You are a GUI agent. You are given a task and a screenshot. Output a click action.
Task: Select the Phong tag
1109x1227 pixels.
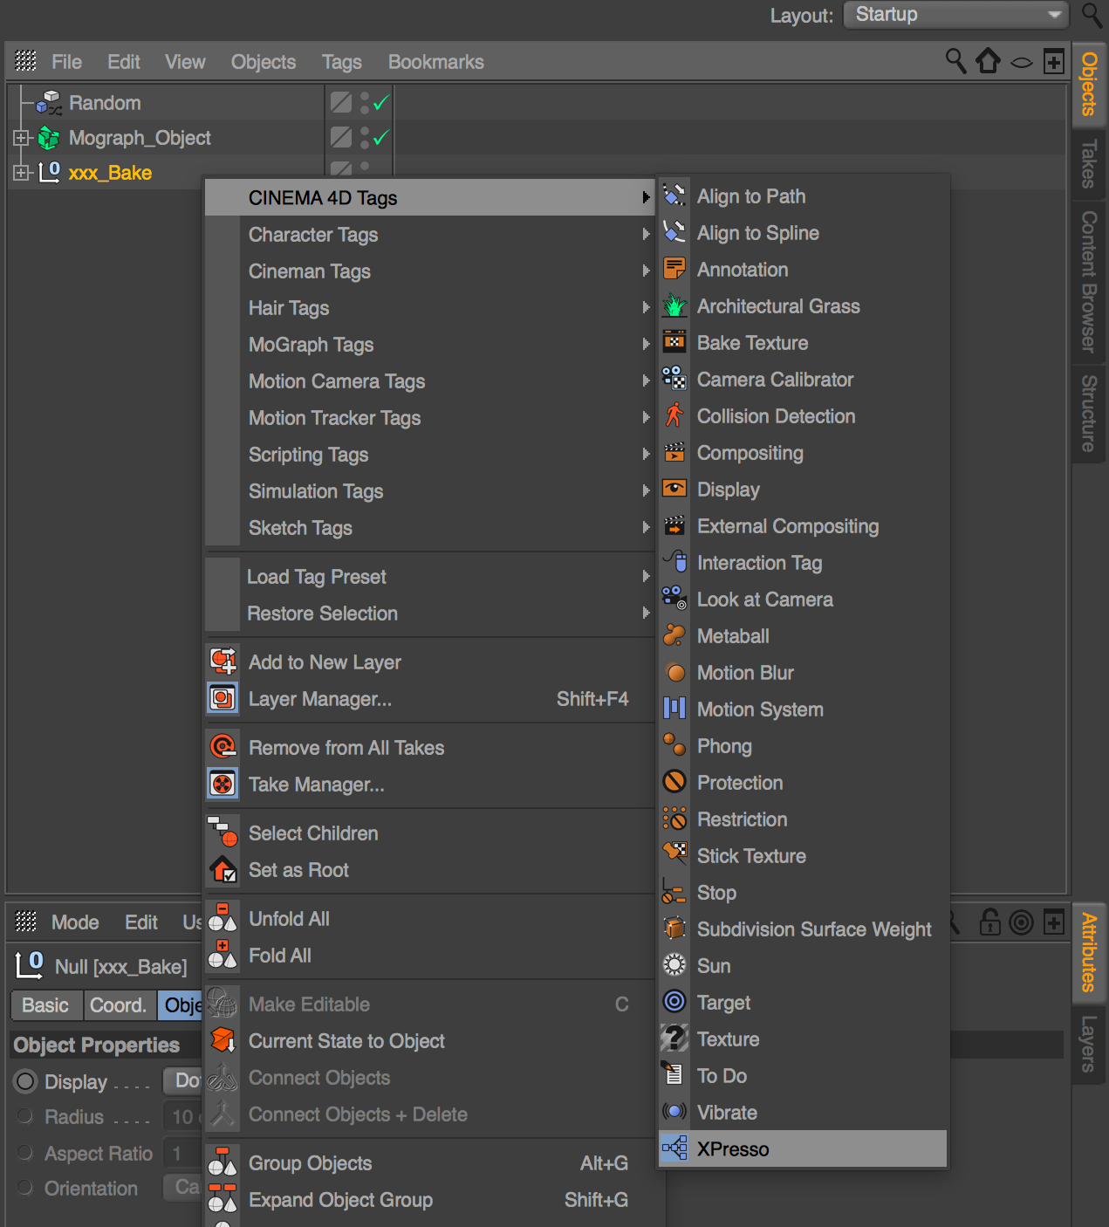coord(724,745)
